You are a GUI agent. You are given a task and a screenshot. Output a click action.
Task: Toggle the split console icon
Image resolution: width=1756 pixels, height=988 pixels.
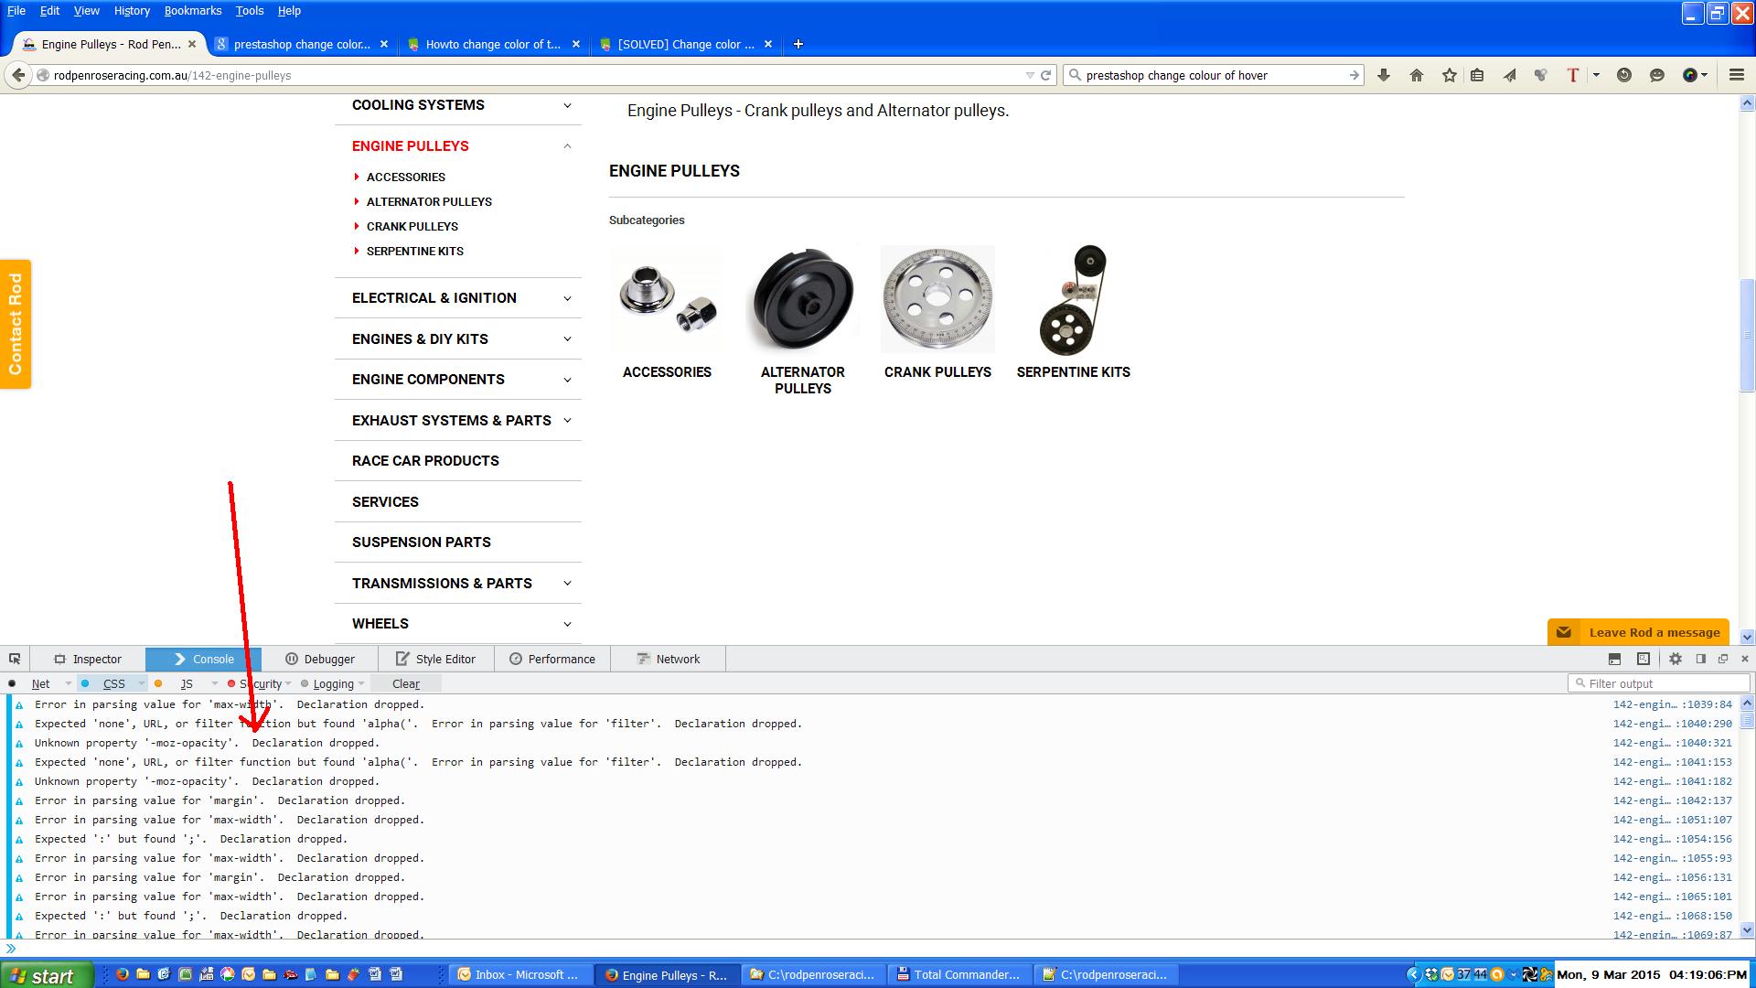[1614, 659]
